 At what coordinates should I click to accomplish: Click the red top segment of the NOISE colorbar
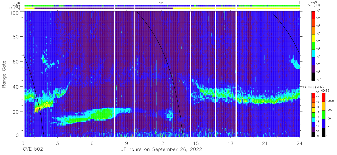pos(324,97)
